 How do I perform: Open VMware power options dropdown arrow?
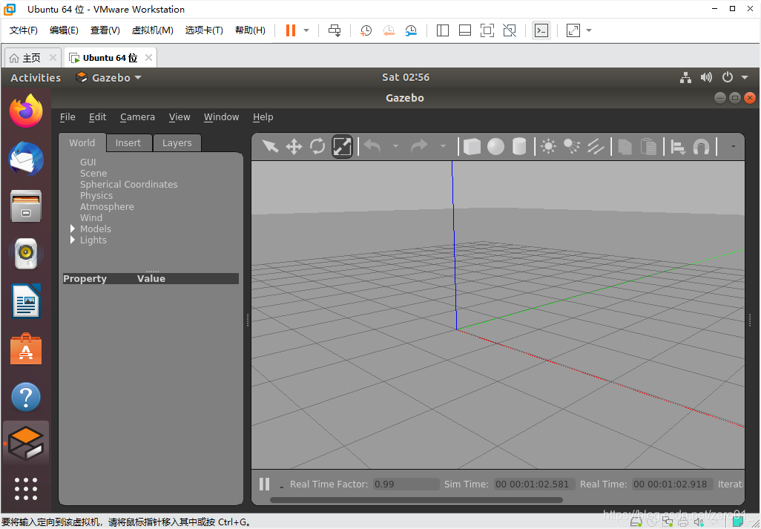[306, 30]
